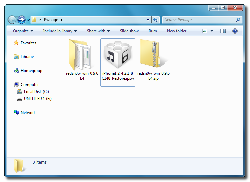The image size is (250, 182).
Task: Open the Organize dropdown menu
Action: pos(23,31)
